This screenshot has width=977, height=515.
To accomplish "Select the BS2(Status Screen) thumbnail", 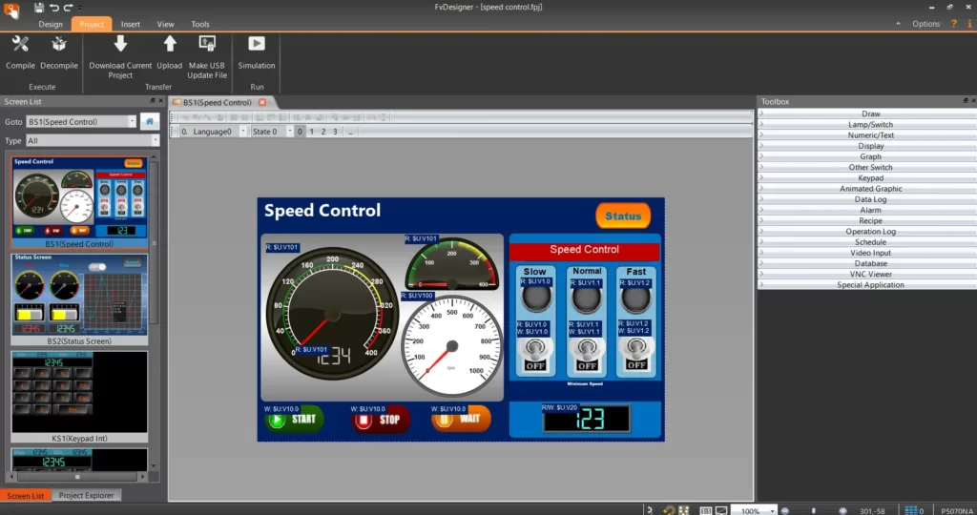I will [x=80, y=298].
